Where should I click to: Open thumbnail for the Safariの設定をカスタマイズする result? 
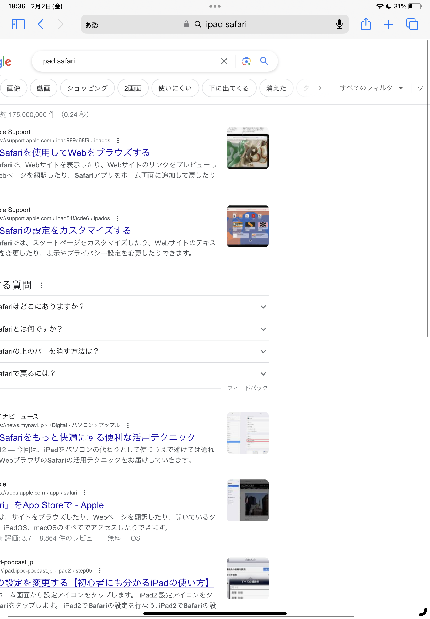pyautogui.click(x=248, y=226)
